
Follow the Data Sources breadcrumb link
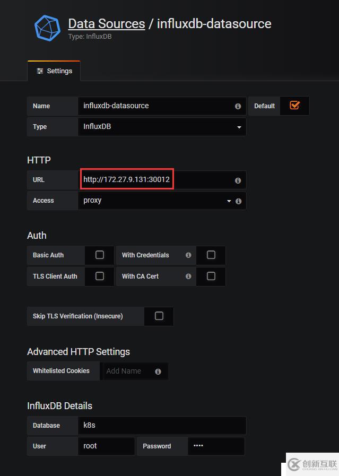coord(106,24)
